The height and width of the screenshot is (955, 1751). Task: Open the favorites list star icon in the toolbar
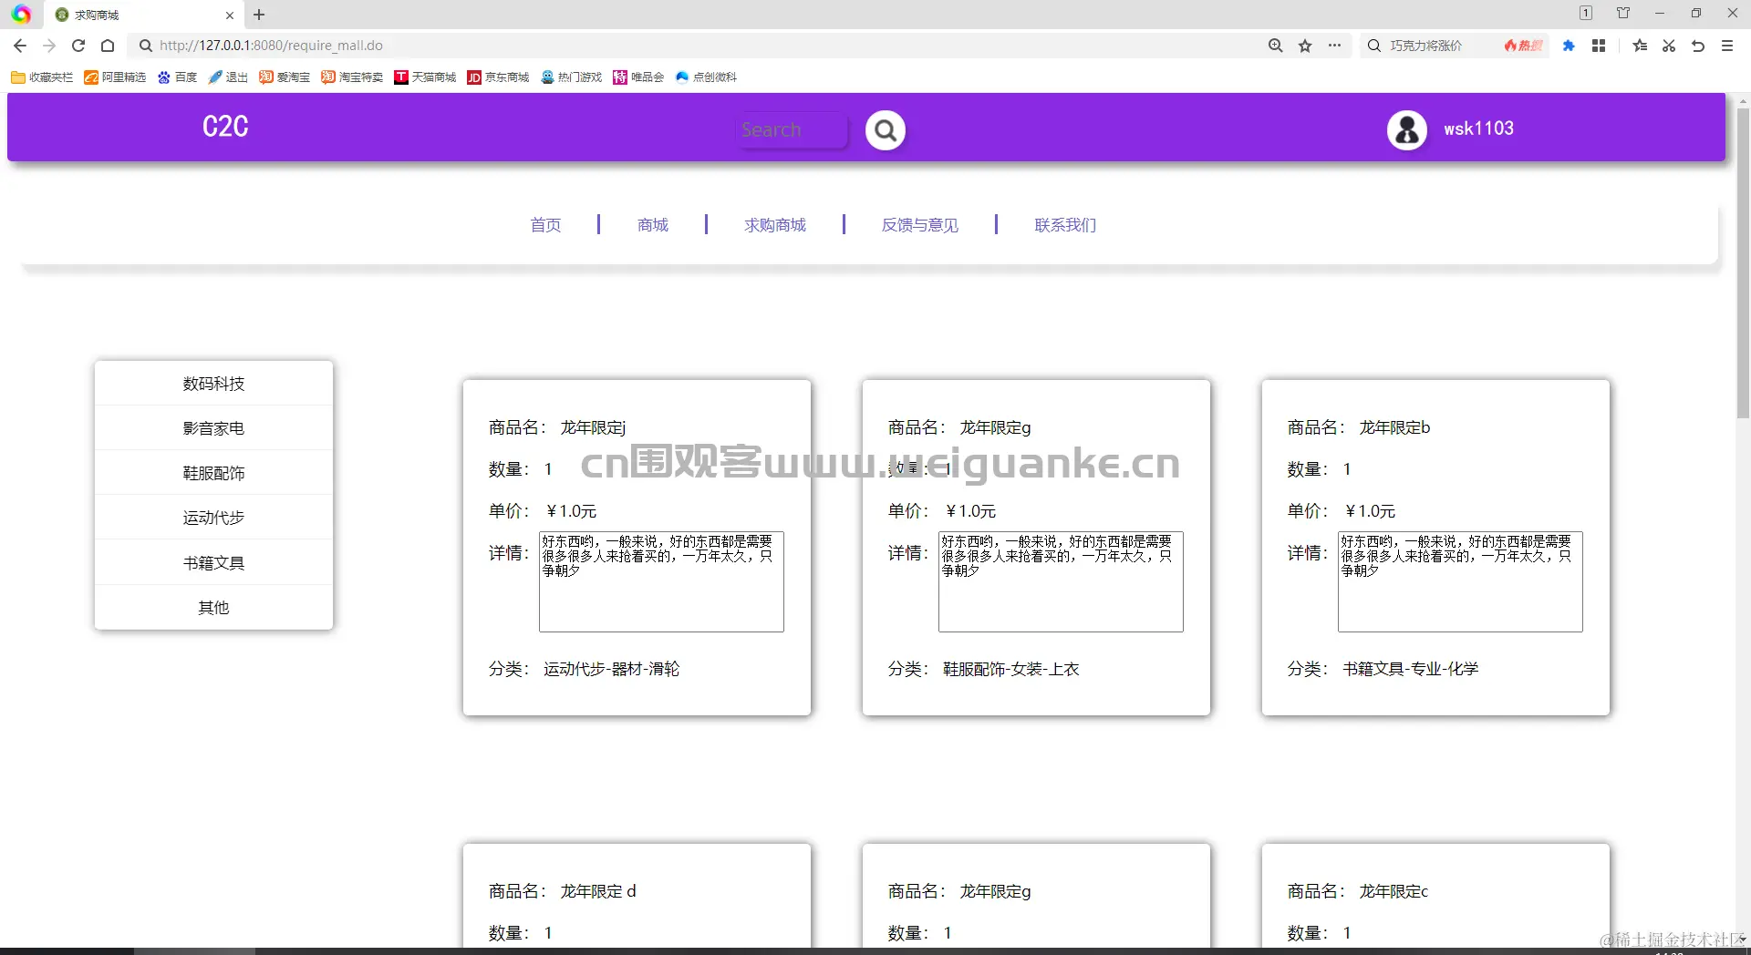1640,46
